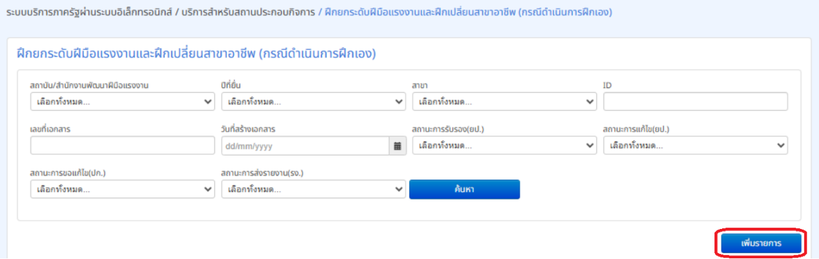Click the dd/mm/yyyy date field
Image resolution: width=819 pixels, height=259 pixels.
[x=305, y=146]
